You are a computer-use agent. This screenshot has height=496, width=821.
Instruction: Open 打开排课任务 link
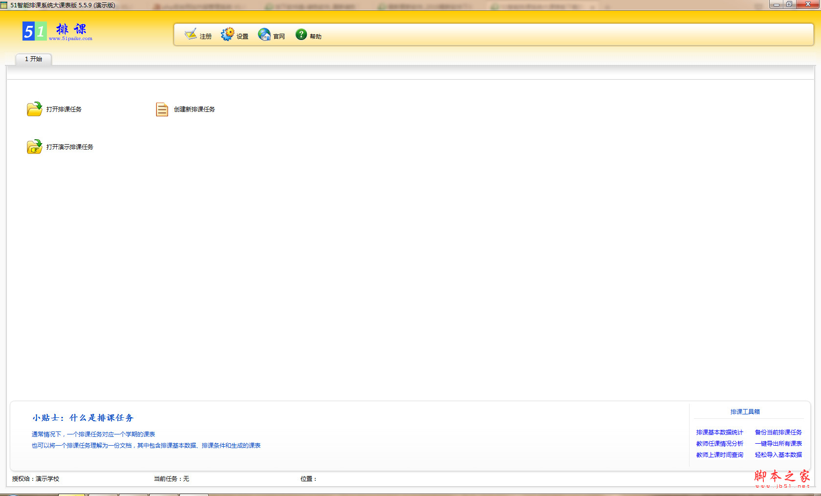coord(64,109)
